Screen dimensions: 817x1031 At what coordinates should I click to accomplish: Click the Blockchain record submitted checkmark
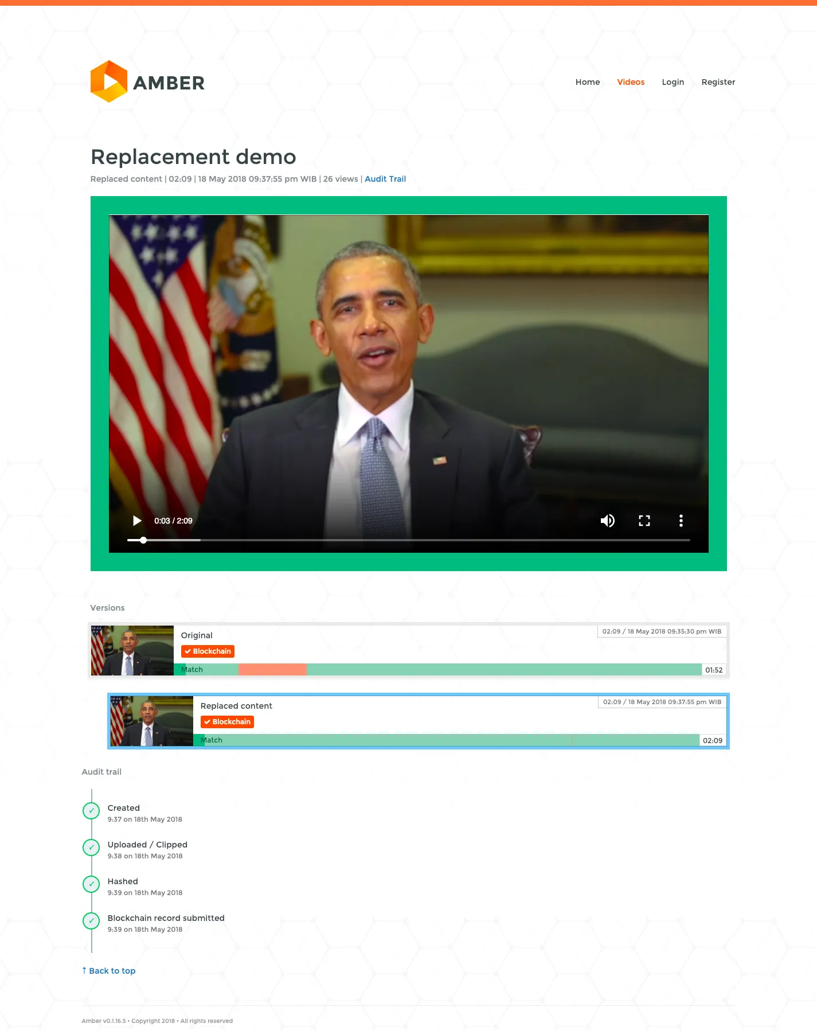[91, 921]
